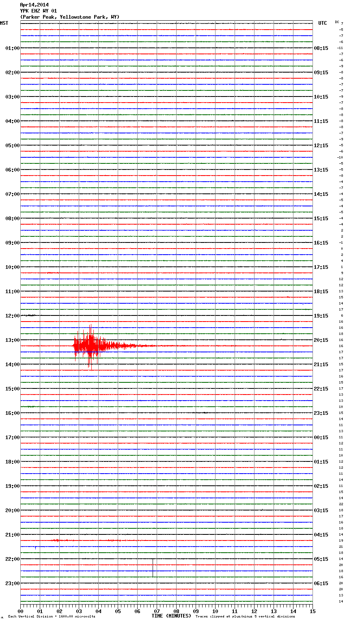Click the vertical division 1600.00 microvolts note

click(x=52, y=617)
